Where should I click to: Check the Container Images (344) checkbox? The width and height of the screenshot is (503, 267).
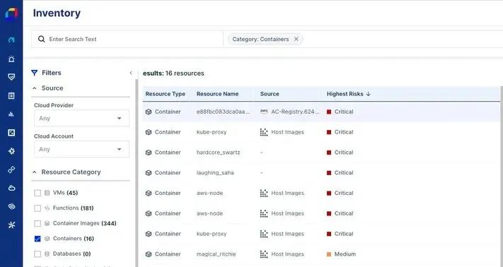pyautogui.click(x=37, y=223)
